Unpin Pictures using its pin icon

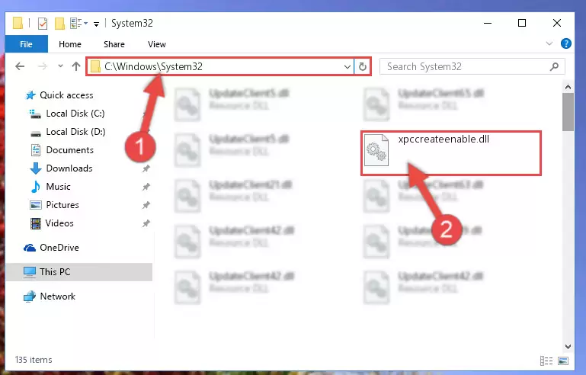pos(146,205)
